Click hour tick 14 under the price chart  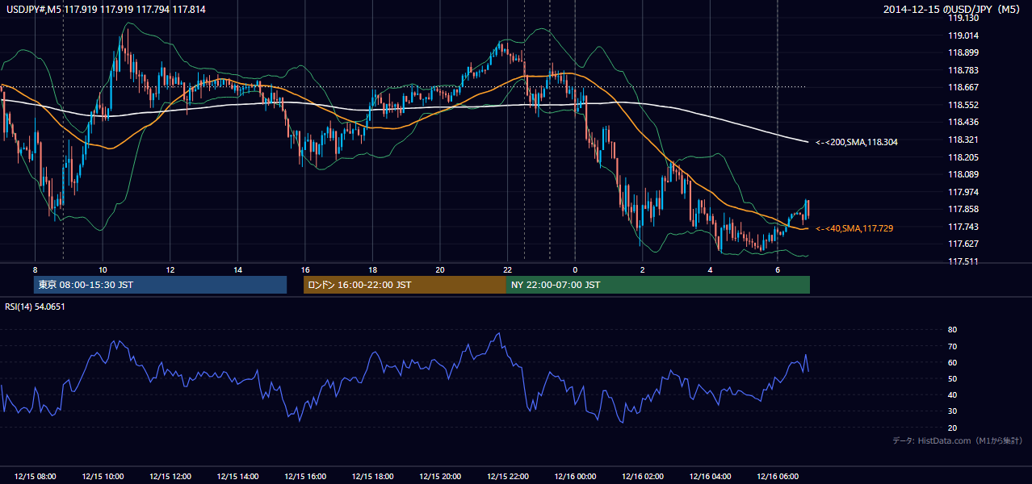[x=237, y=269]
